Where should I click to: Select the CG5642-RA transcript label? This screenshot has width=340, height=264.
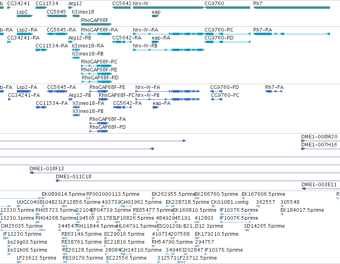[x=127, y=38]
